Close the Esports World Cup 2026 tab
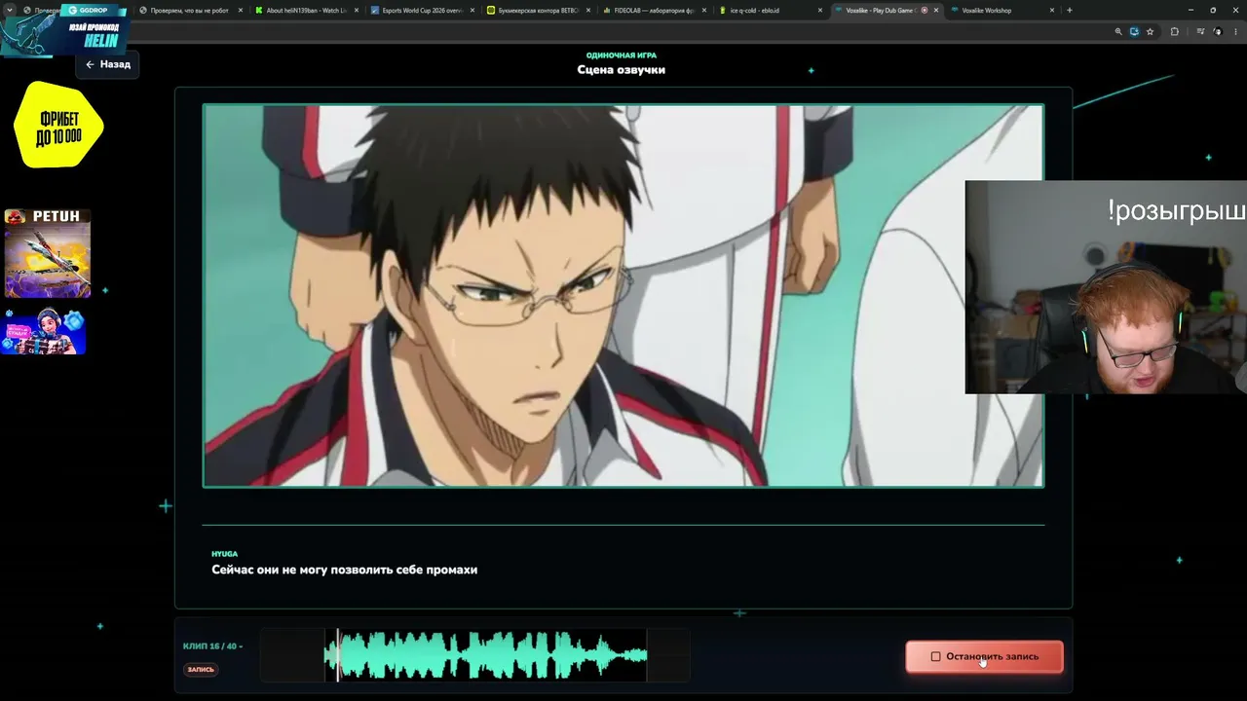The height and width of the screenshot is (701, 1247). (x=472, y=11)
